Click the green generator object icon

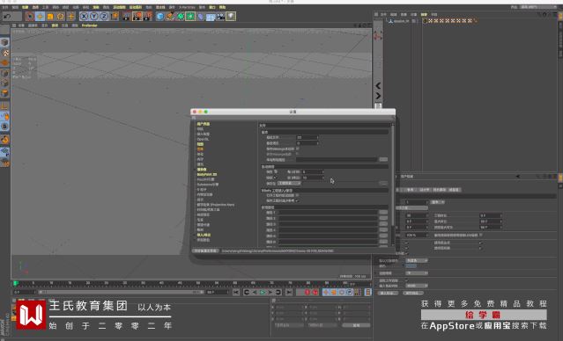[181, 17]
